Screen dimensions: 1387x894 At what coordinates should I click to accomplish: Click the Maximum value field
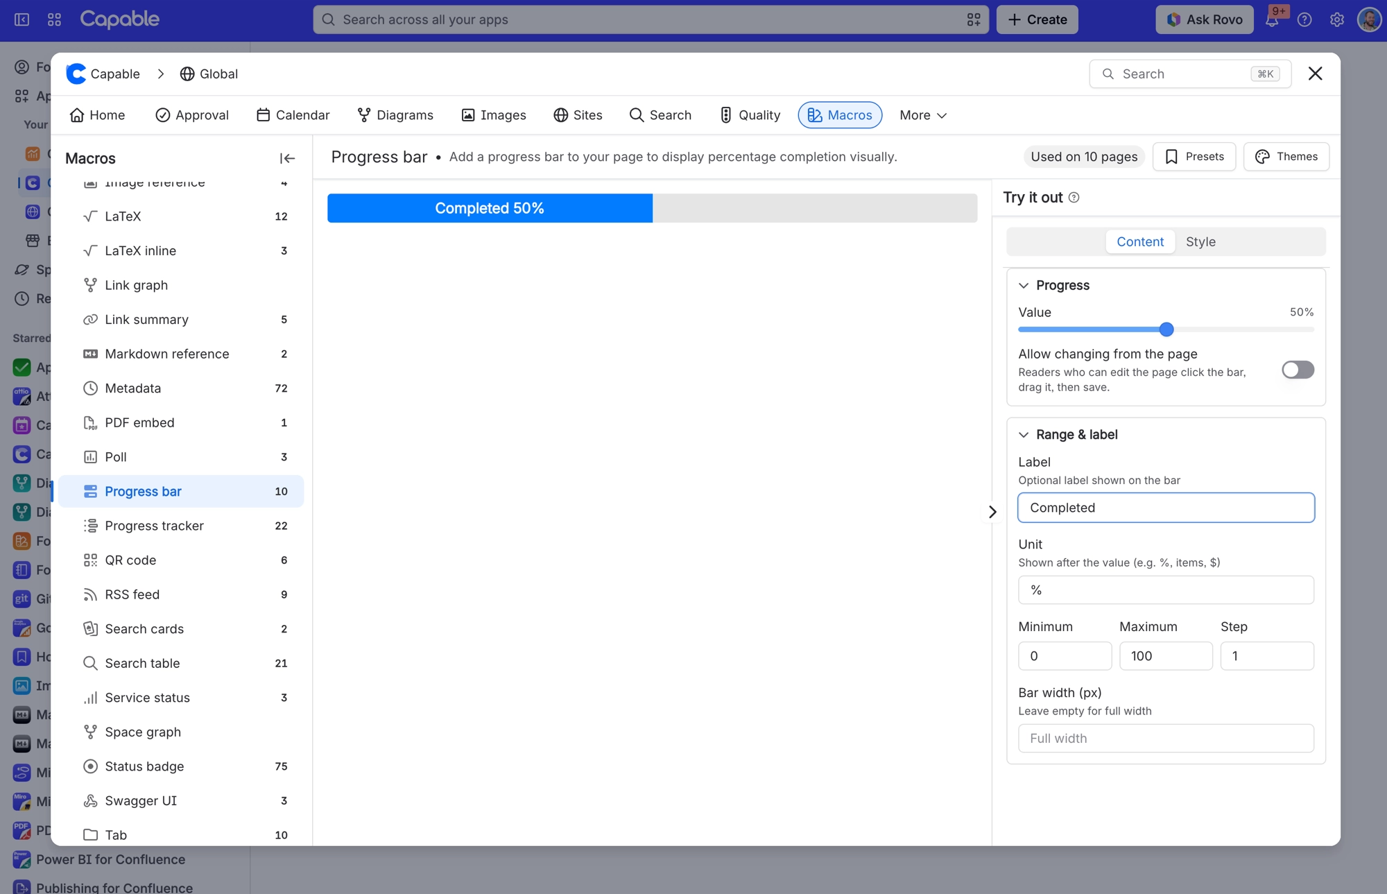[1166, 656]
